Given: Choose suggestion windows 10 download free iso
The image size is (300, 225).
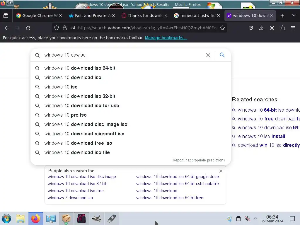Looking at the screenshot, I should tap(131, 143).
